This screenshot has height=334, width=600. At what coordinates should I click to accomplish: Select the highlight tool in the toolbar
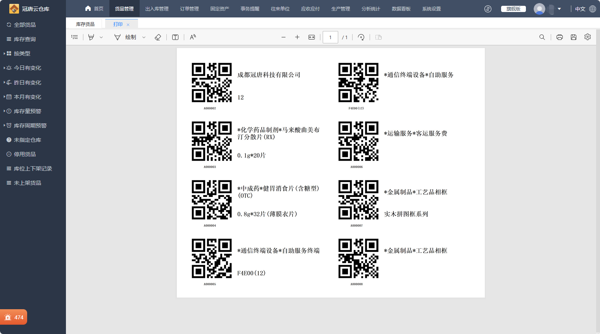[x=91, y=37]
